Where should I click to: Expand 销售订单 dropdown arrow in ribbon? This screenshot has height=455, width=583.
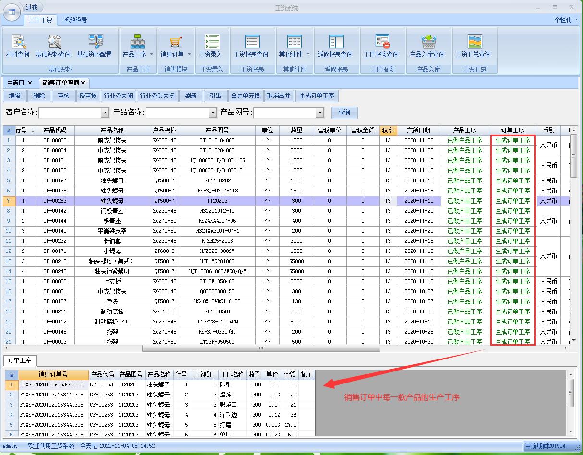point(189,54)
